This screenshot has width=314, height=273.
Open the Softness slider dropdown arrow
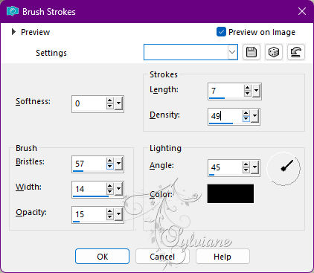[x=119, y=103]
